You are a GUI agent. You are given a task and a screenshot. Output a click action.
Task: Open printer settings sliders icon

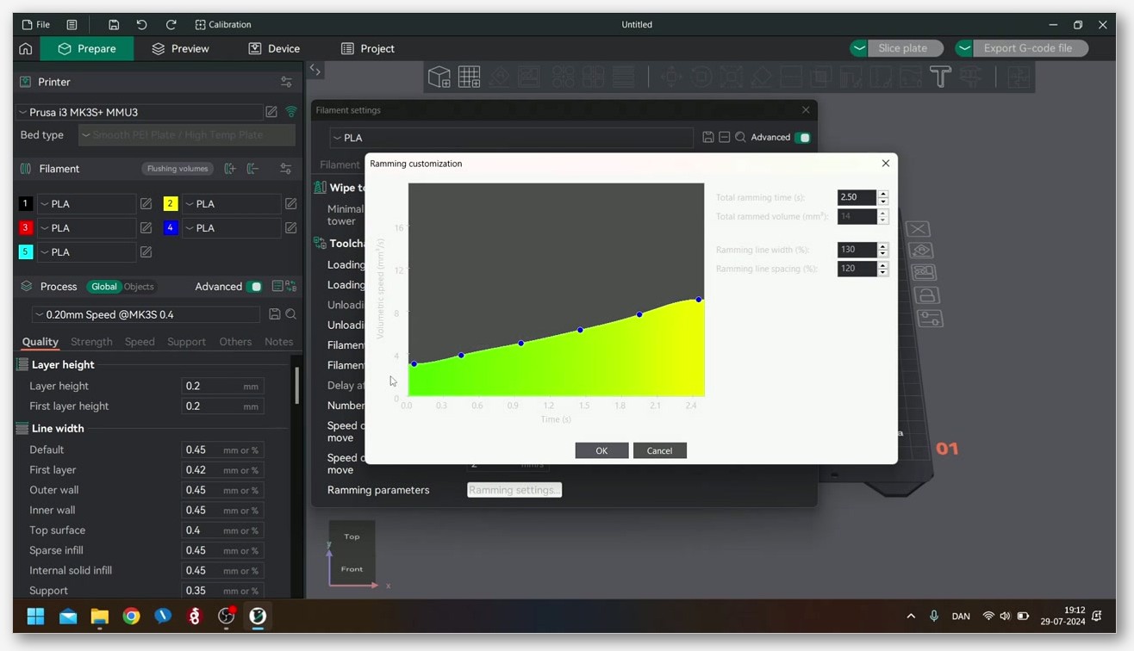[286, 82]
